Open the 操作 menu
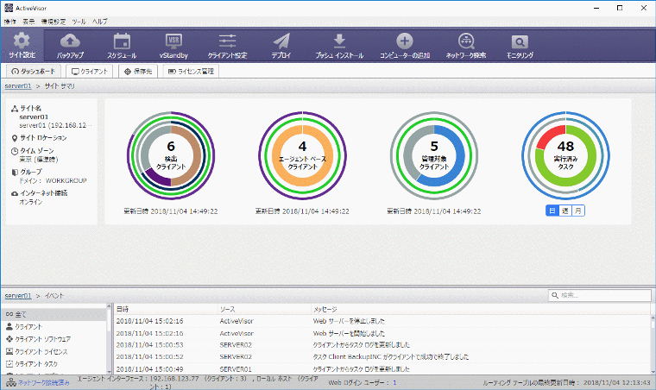 [x=9, y=22]
